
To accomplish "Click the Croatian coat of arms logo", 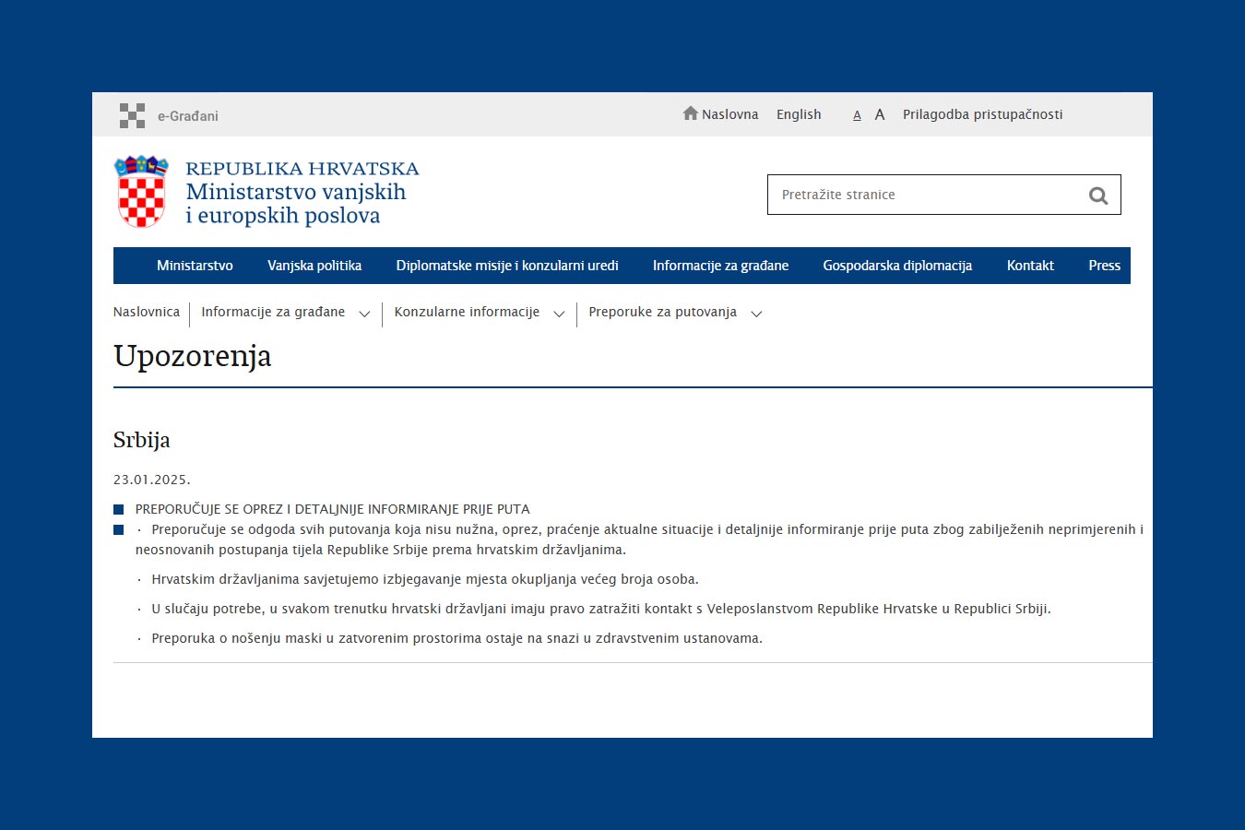I will (141, 192).
